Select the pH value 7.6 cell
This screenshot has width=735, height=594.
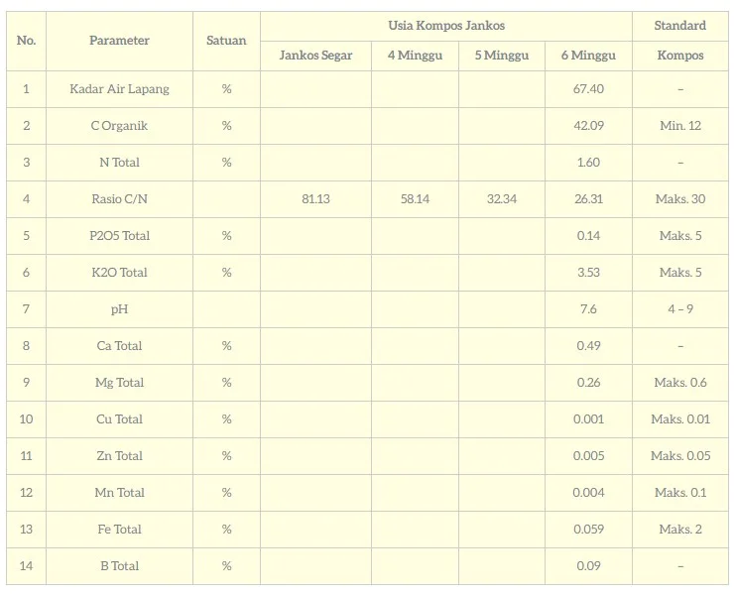click(x=588, y=309)
